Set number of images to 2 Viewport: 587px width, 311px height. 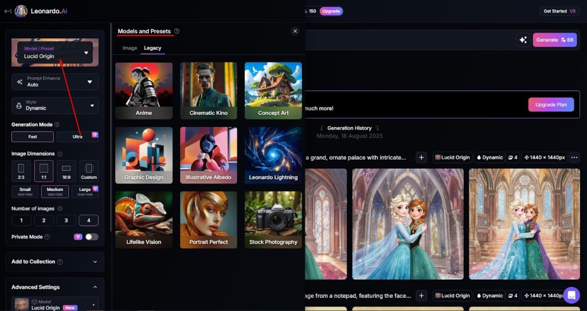point(44,220)
